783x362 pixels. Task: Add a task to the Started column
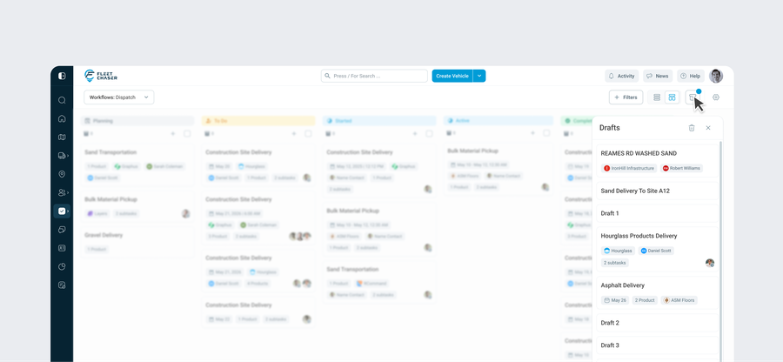point(415,134)
